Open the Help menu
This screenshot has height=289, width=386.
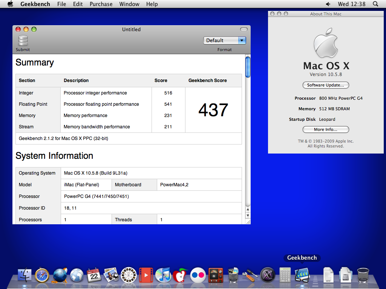point(152,4)
